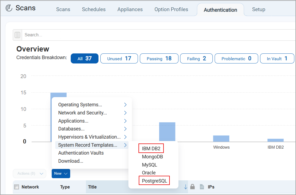This screenshot has width=296, height=195.
Task: Open the Actions (0) dropdown
Action: (29, 174)
